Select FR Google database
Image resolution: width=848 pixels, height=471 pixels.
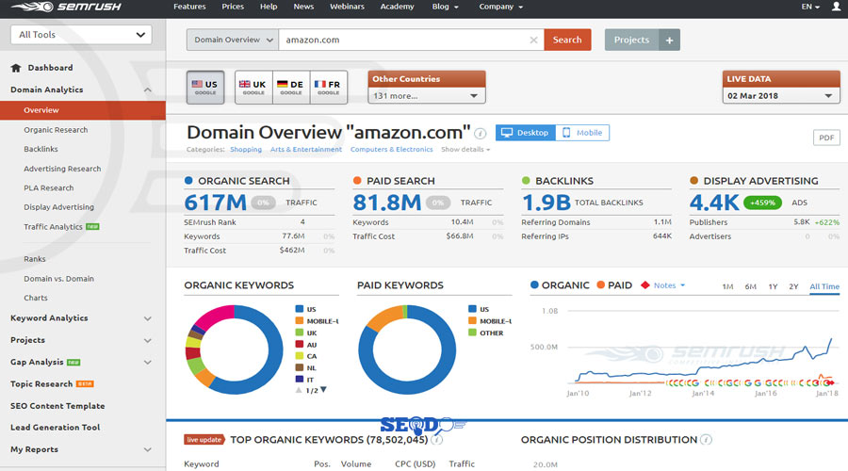328,87
